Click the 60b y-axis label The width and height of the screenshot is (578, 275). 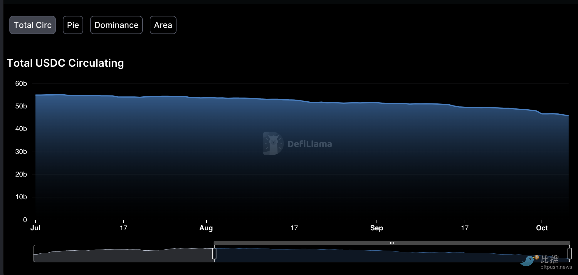21,84
